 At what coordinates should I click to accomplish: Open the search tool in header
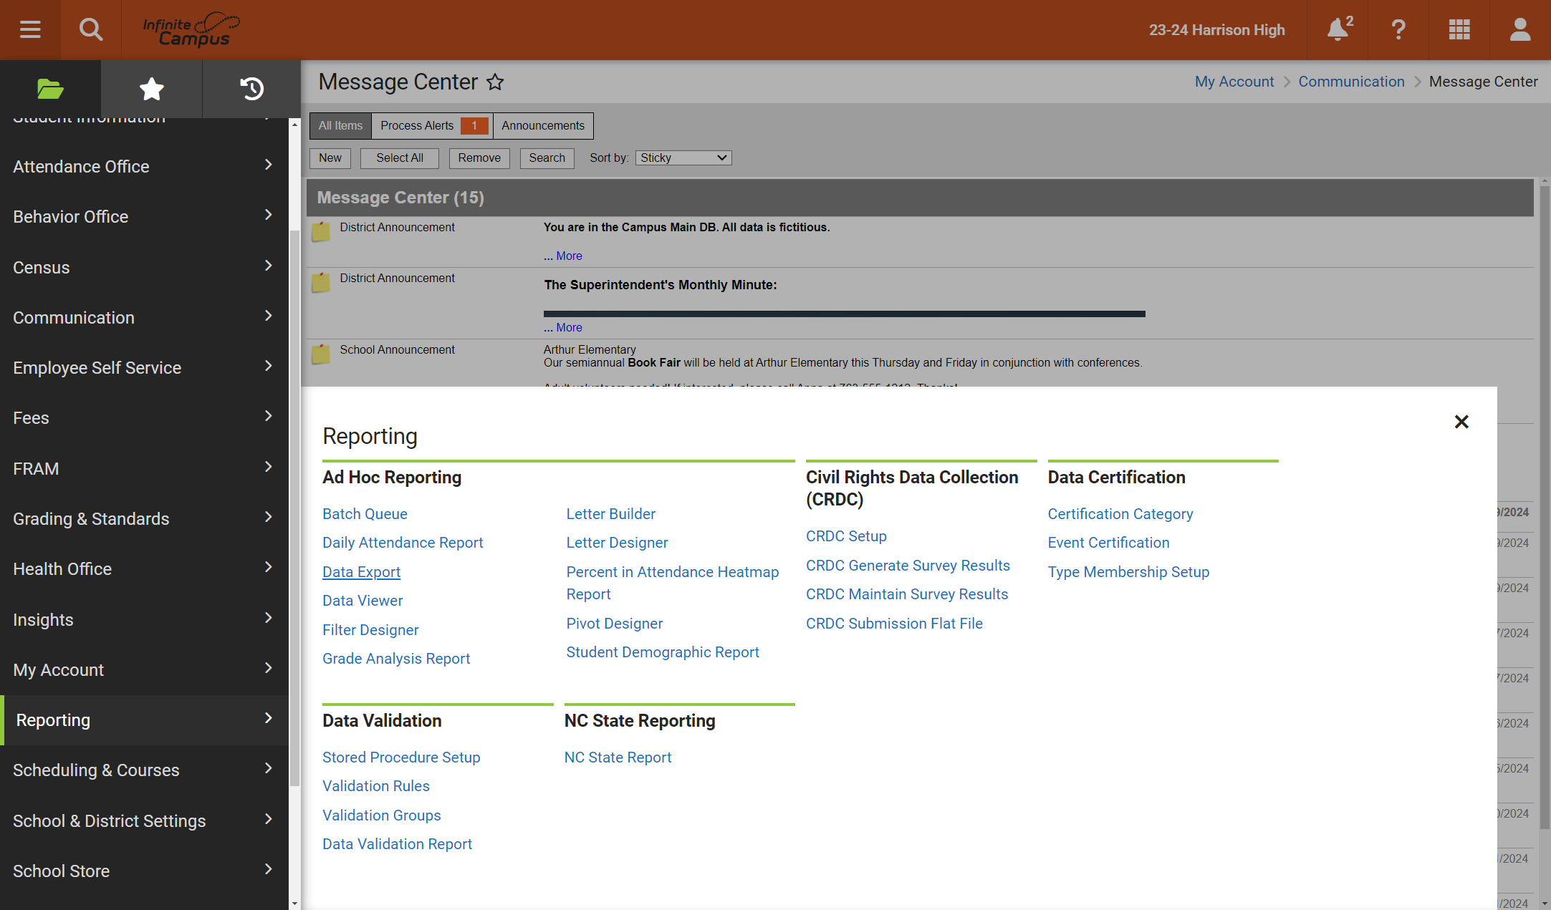91,29
